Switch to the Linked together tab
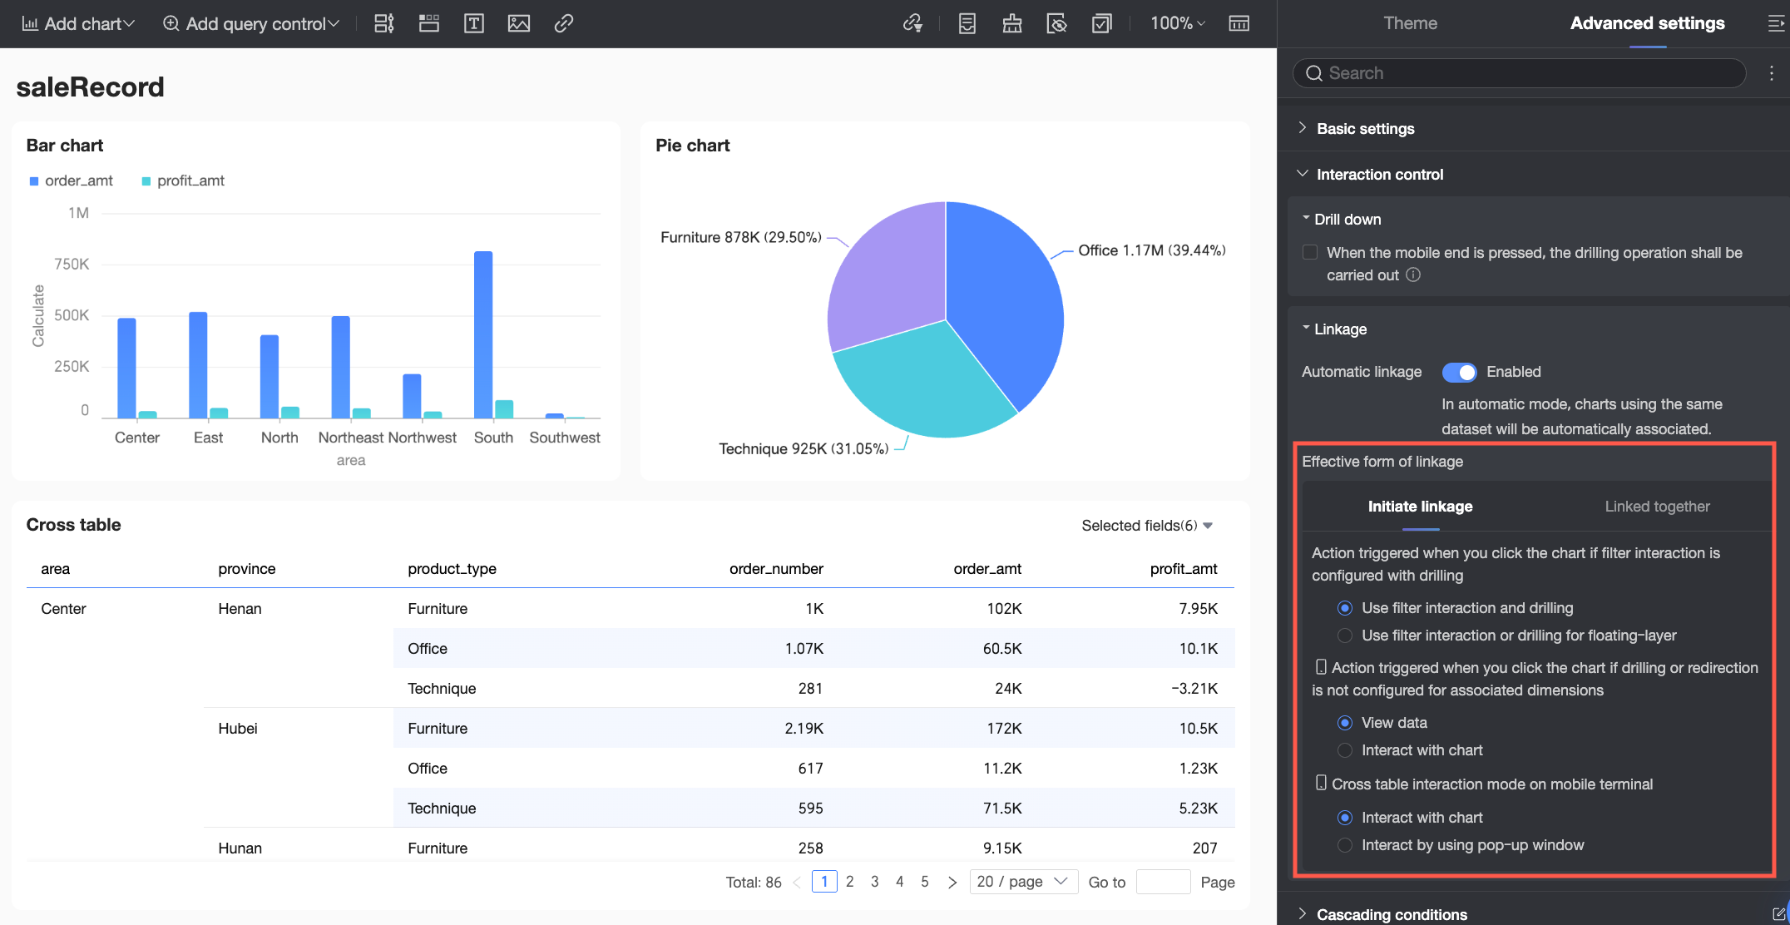This screenshot has width=1790, height=925. tap(1657, 507)
